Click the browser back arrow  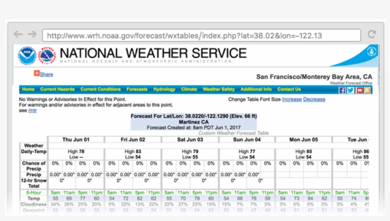(x=18, y=34)
